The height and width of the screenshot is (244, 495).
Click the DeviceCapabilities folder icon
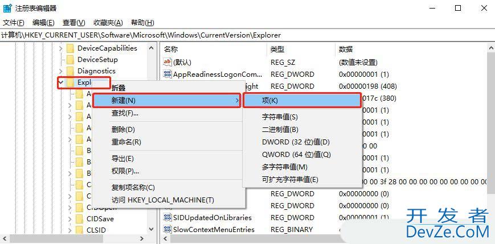pyautogui.click(x=70, y=48)
